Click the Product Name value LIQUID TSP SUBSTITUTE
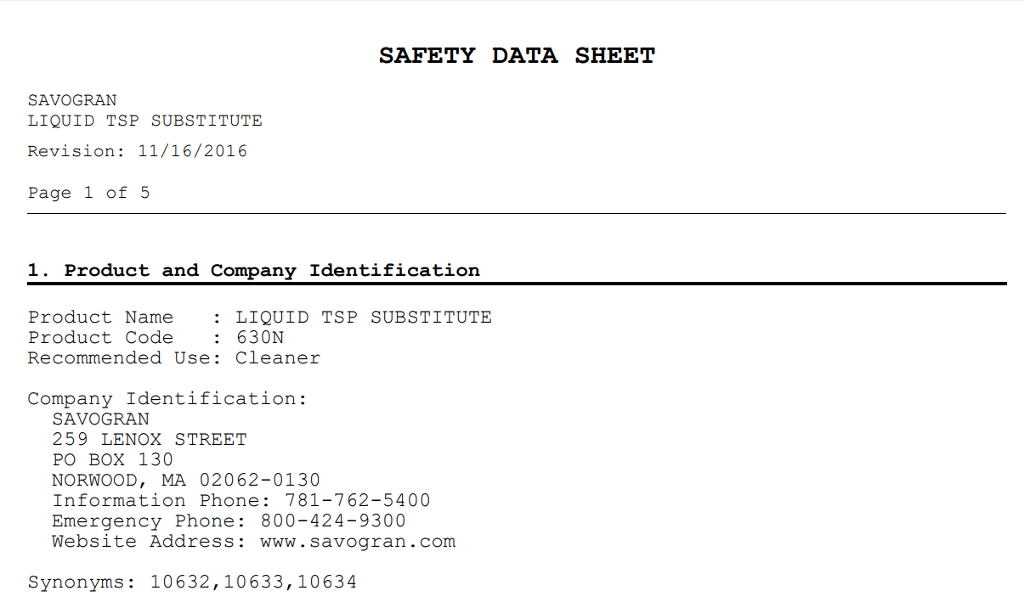This screenshot has height=602, width=1024. pos(364,318)
